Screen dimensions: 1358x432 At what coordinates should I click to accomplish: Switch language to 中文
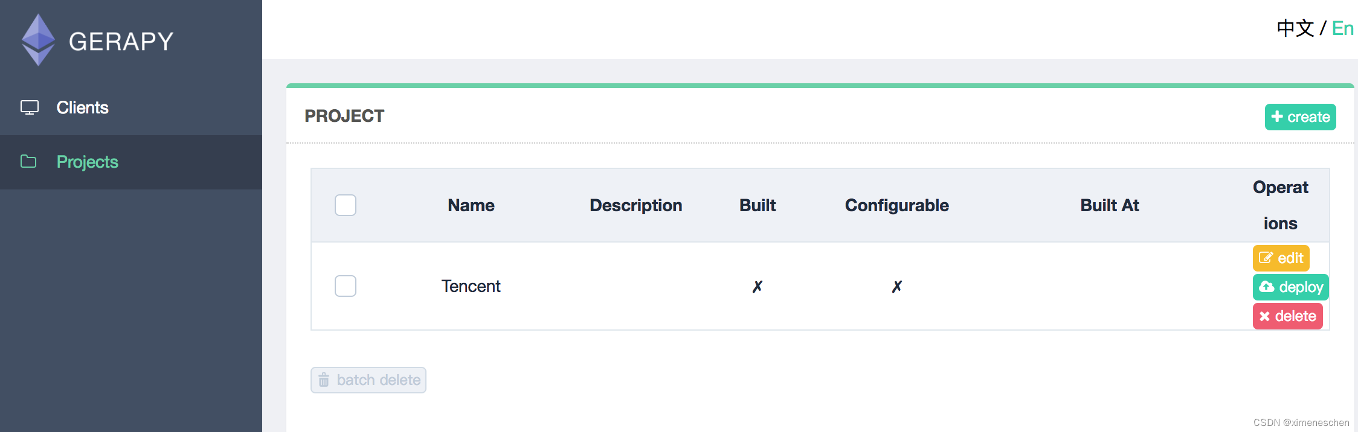pyautogui.click(x=1295, y=28)
